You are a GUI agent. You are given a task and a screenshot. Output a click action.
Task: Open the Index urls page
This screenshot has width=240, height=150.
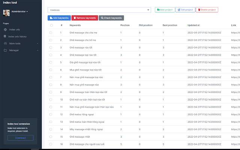(x=14, y=30)
